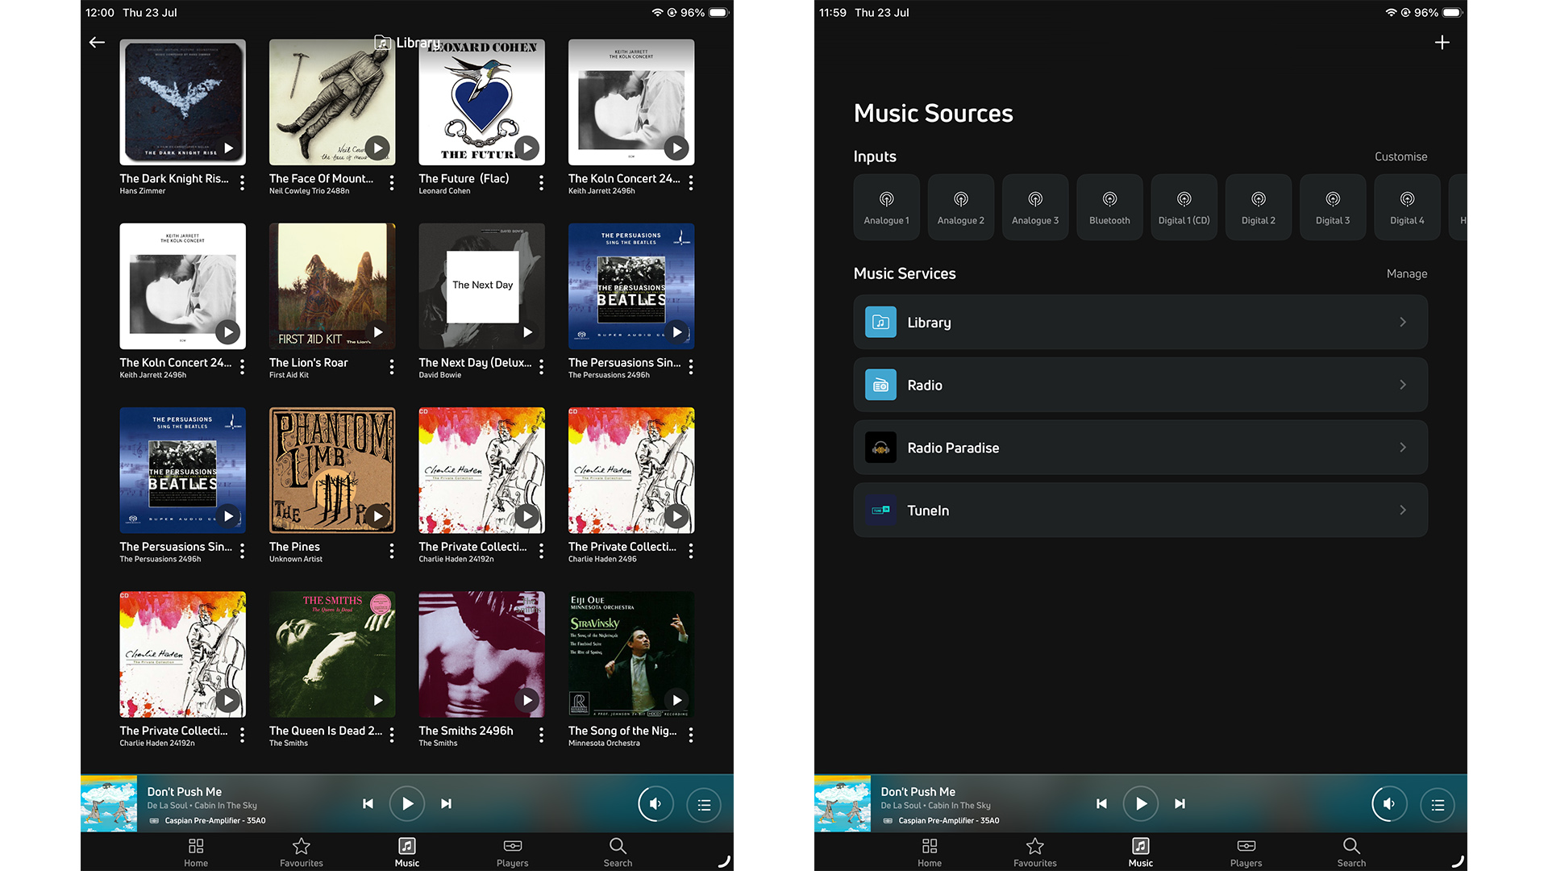
Task: Tap now-playing cover art on Music Sources screen
Action: [843, 803]
